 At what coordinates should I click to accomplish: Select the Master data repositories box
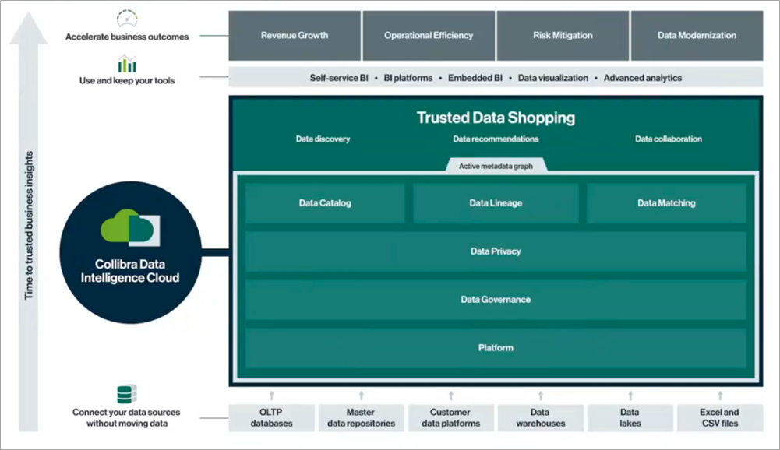(361, 417)
